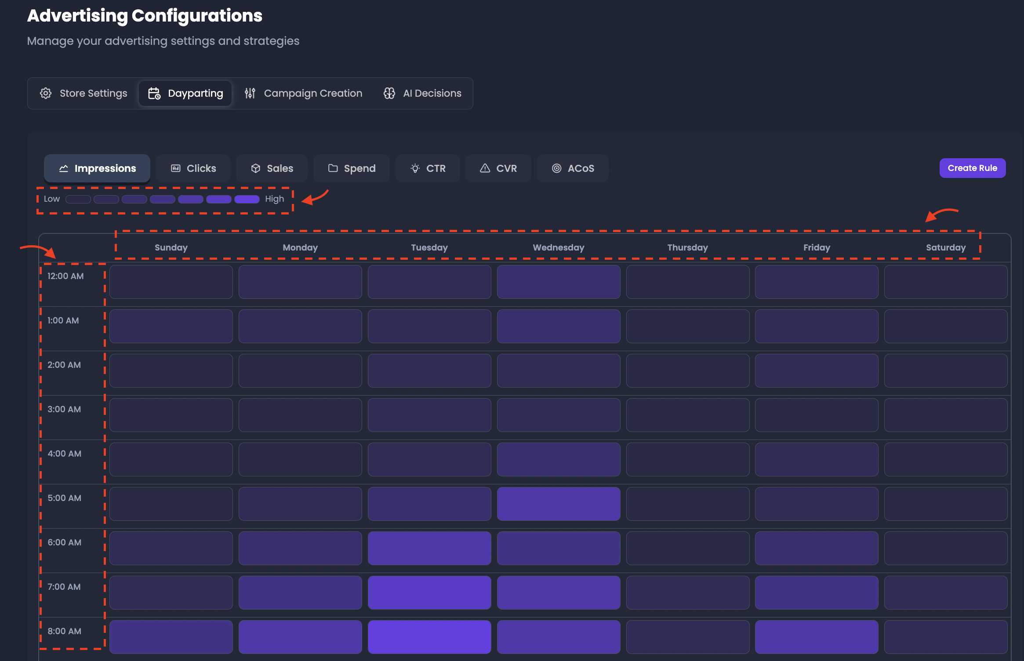Switch to the Campaign Creation tab

pyautogui.click(x=303, y=93)
